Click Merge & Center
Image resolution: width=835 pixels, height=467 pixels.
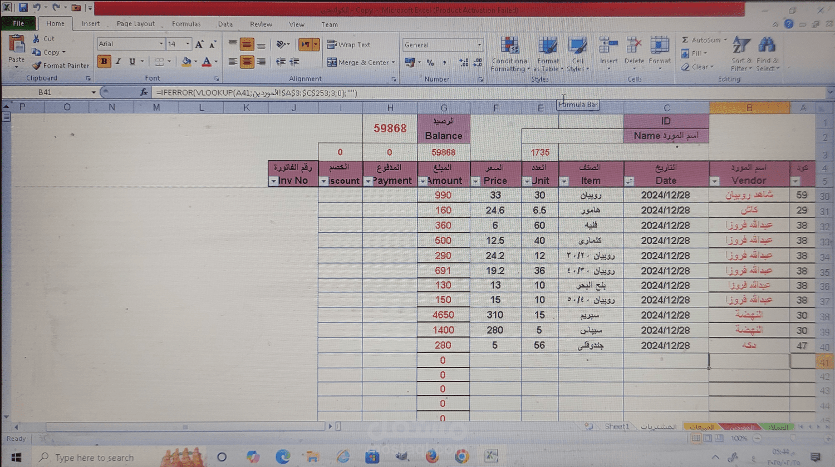click(361, 62)
